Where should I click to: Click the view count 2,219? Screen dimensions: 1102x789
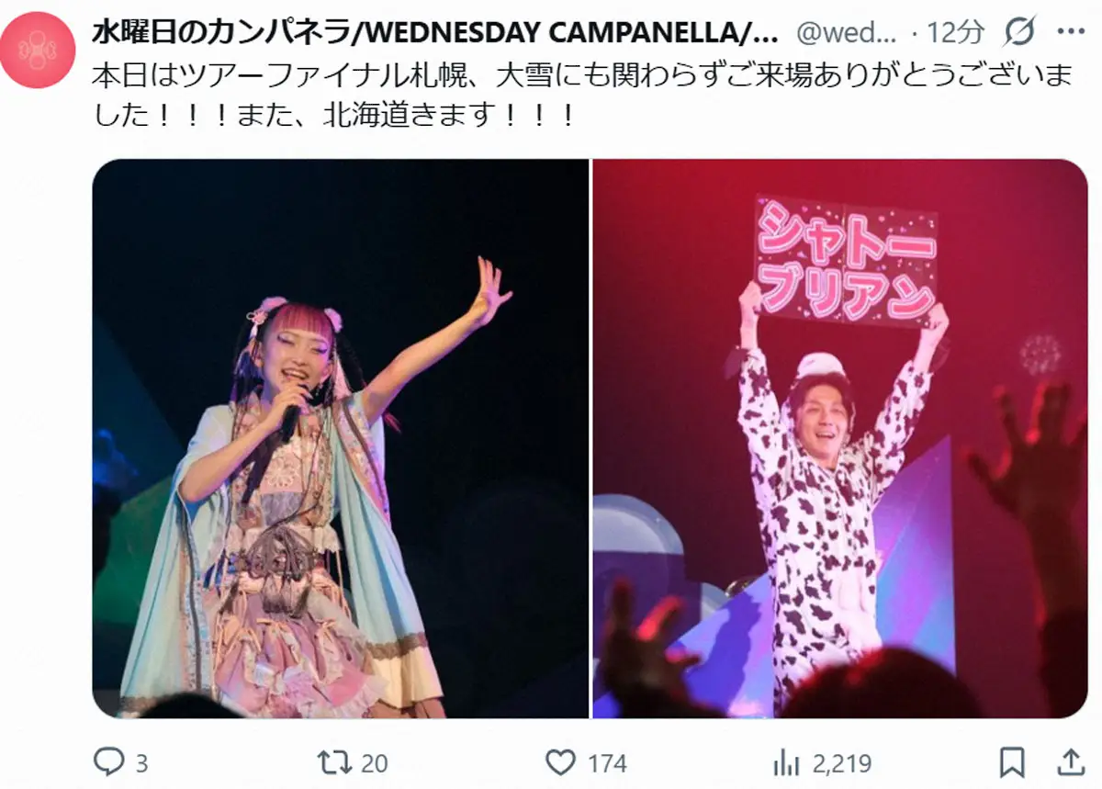click(840, 762)
